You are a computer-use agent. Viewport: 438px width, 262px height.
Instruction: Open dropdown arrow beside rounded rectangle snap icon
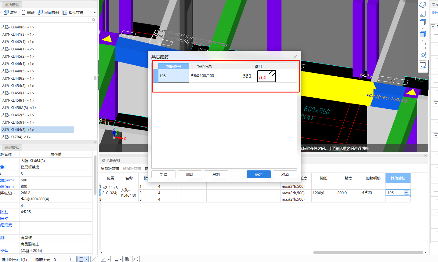coord(87,260)
